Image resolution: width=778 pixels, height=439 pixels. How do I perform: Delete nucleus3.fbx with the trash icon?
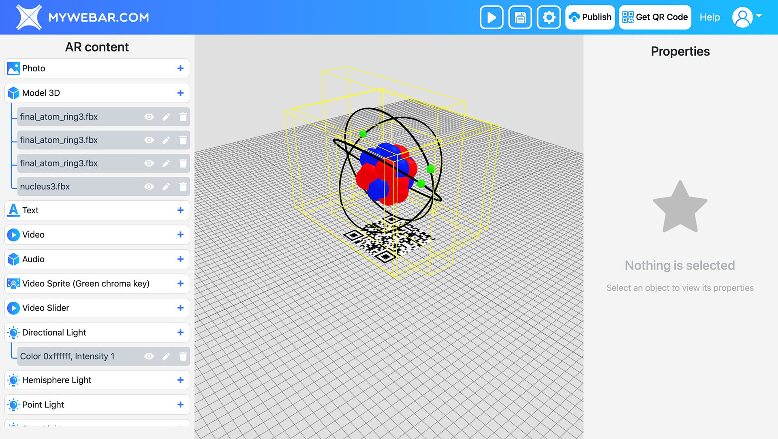[183, 186]
